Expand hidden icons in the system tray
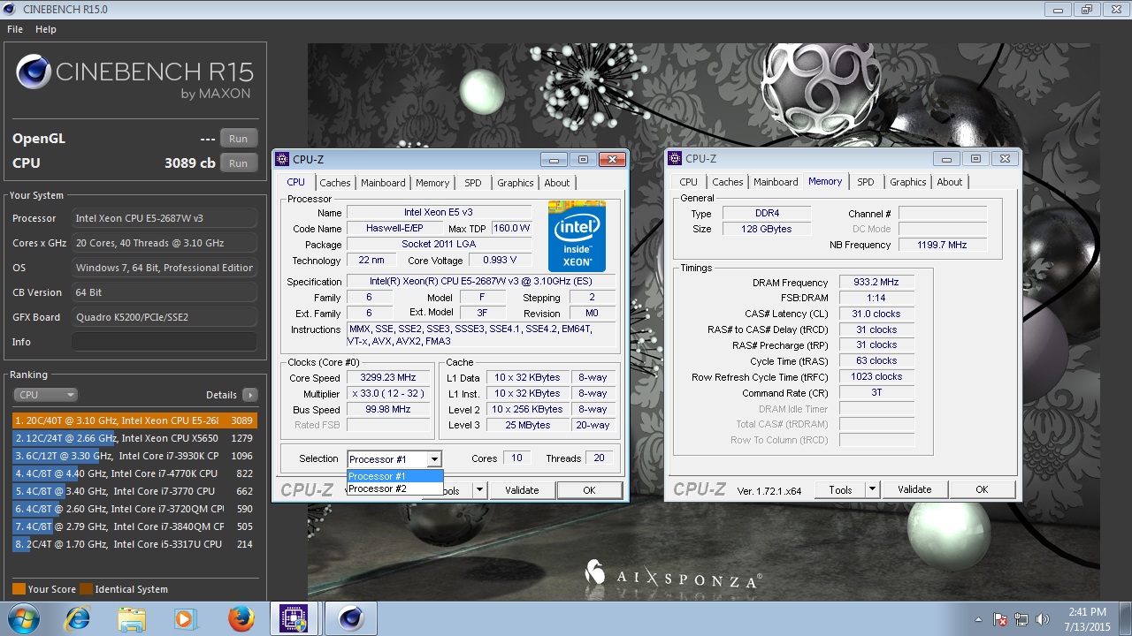This screenshot has width=1132, height=636. [978, 619]
